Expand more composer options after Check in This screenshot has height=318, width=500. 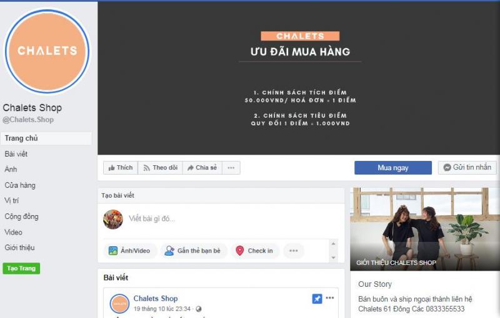(293, 251)
